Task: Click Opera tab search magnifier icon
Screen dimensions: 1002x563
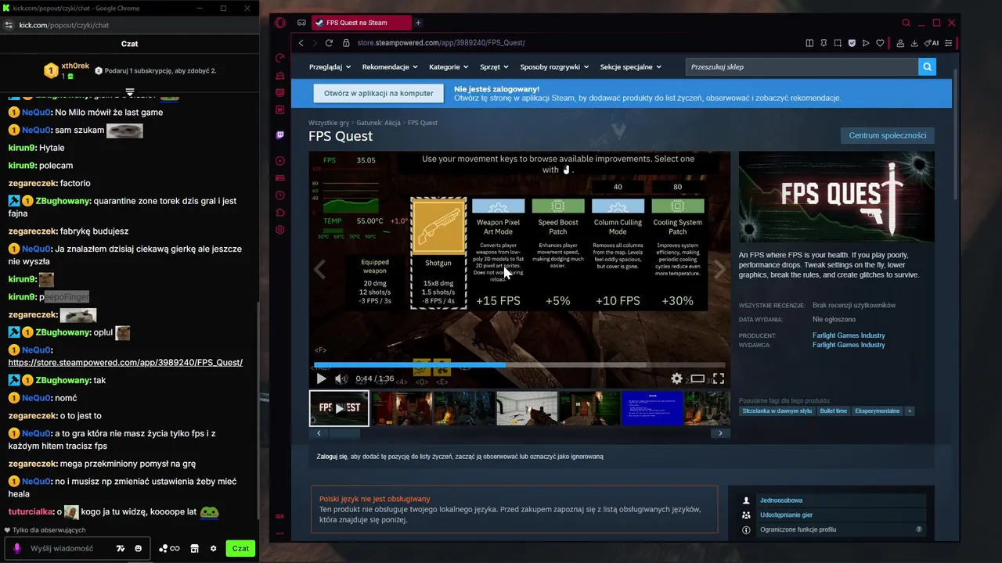Action: click(906, 23)
